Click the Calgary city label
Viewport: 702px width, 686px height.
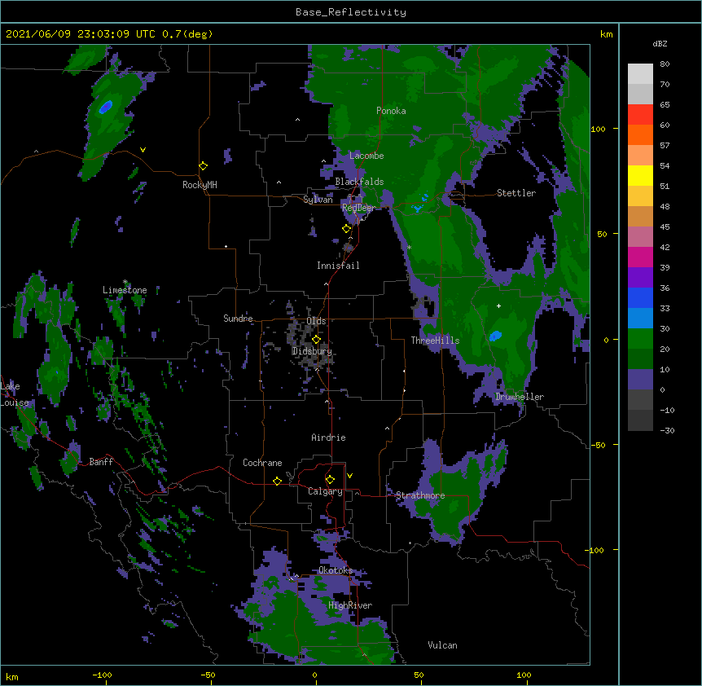click(x=325, y=491)
